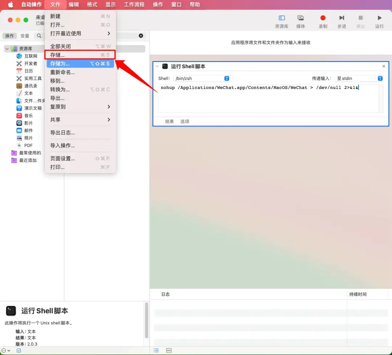Select the PDF category in the library
Image resolution: width=392 pixels, height=355 pixels.
point(28,146)
